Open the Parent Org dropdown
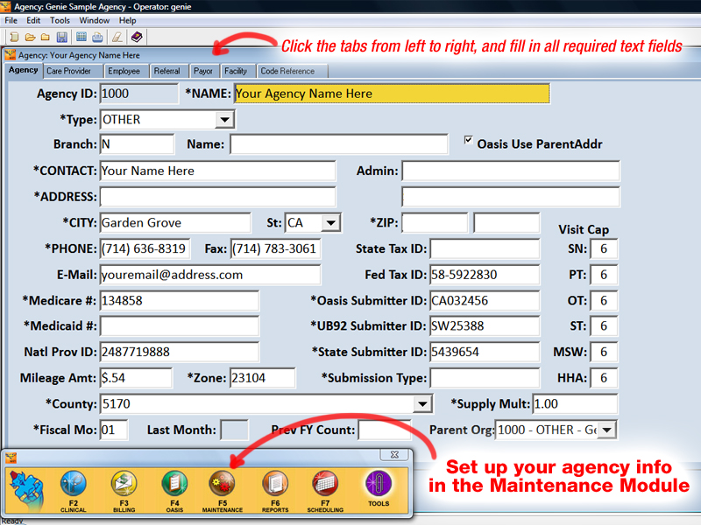 [607, 430]
